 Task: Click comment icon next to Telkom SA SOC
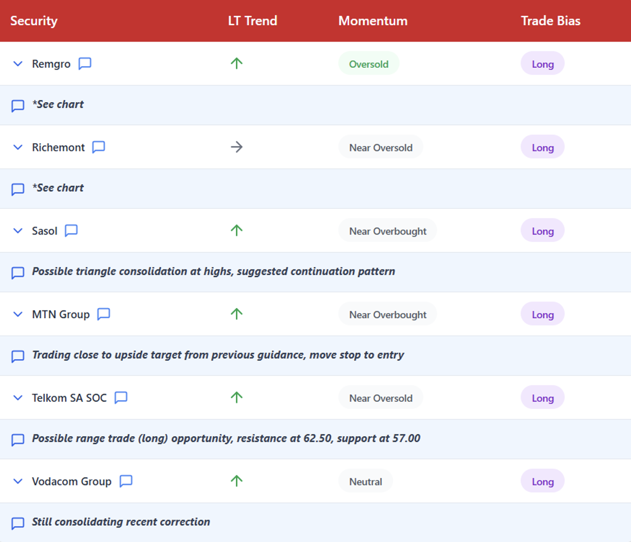click(121, 398)
